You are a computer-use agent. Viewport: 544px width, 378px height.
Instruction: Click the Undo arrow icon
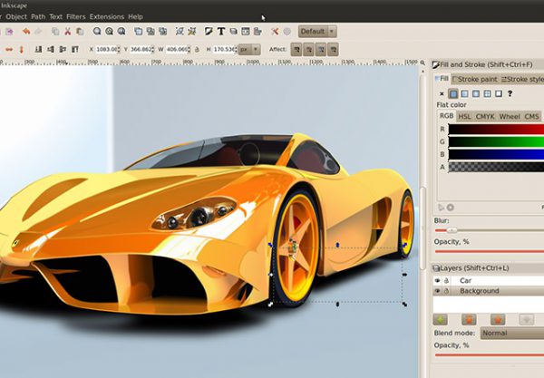[x=25, y=31]
